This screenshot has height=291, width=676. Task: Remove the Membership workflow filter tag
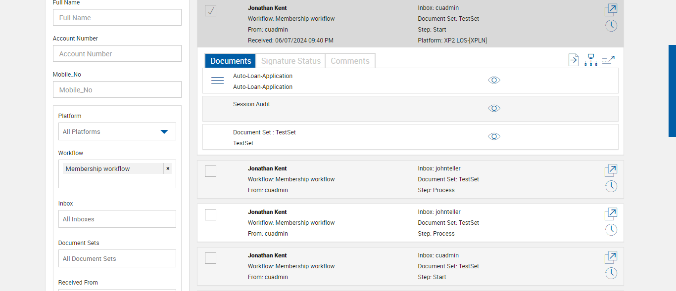pos(168,168)
